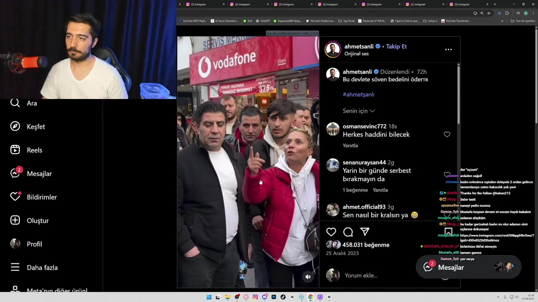
Task: Open İng Örnek bookmark folder
Action: tap(347, 21)
